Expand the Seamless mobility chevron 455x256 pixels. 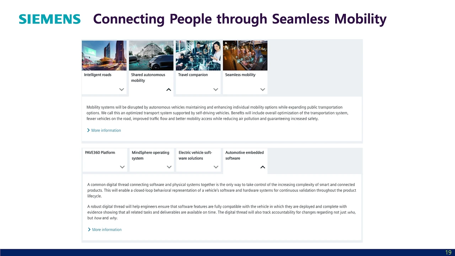(x=262, y=90)
